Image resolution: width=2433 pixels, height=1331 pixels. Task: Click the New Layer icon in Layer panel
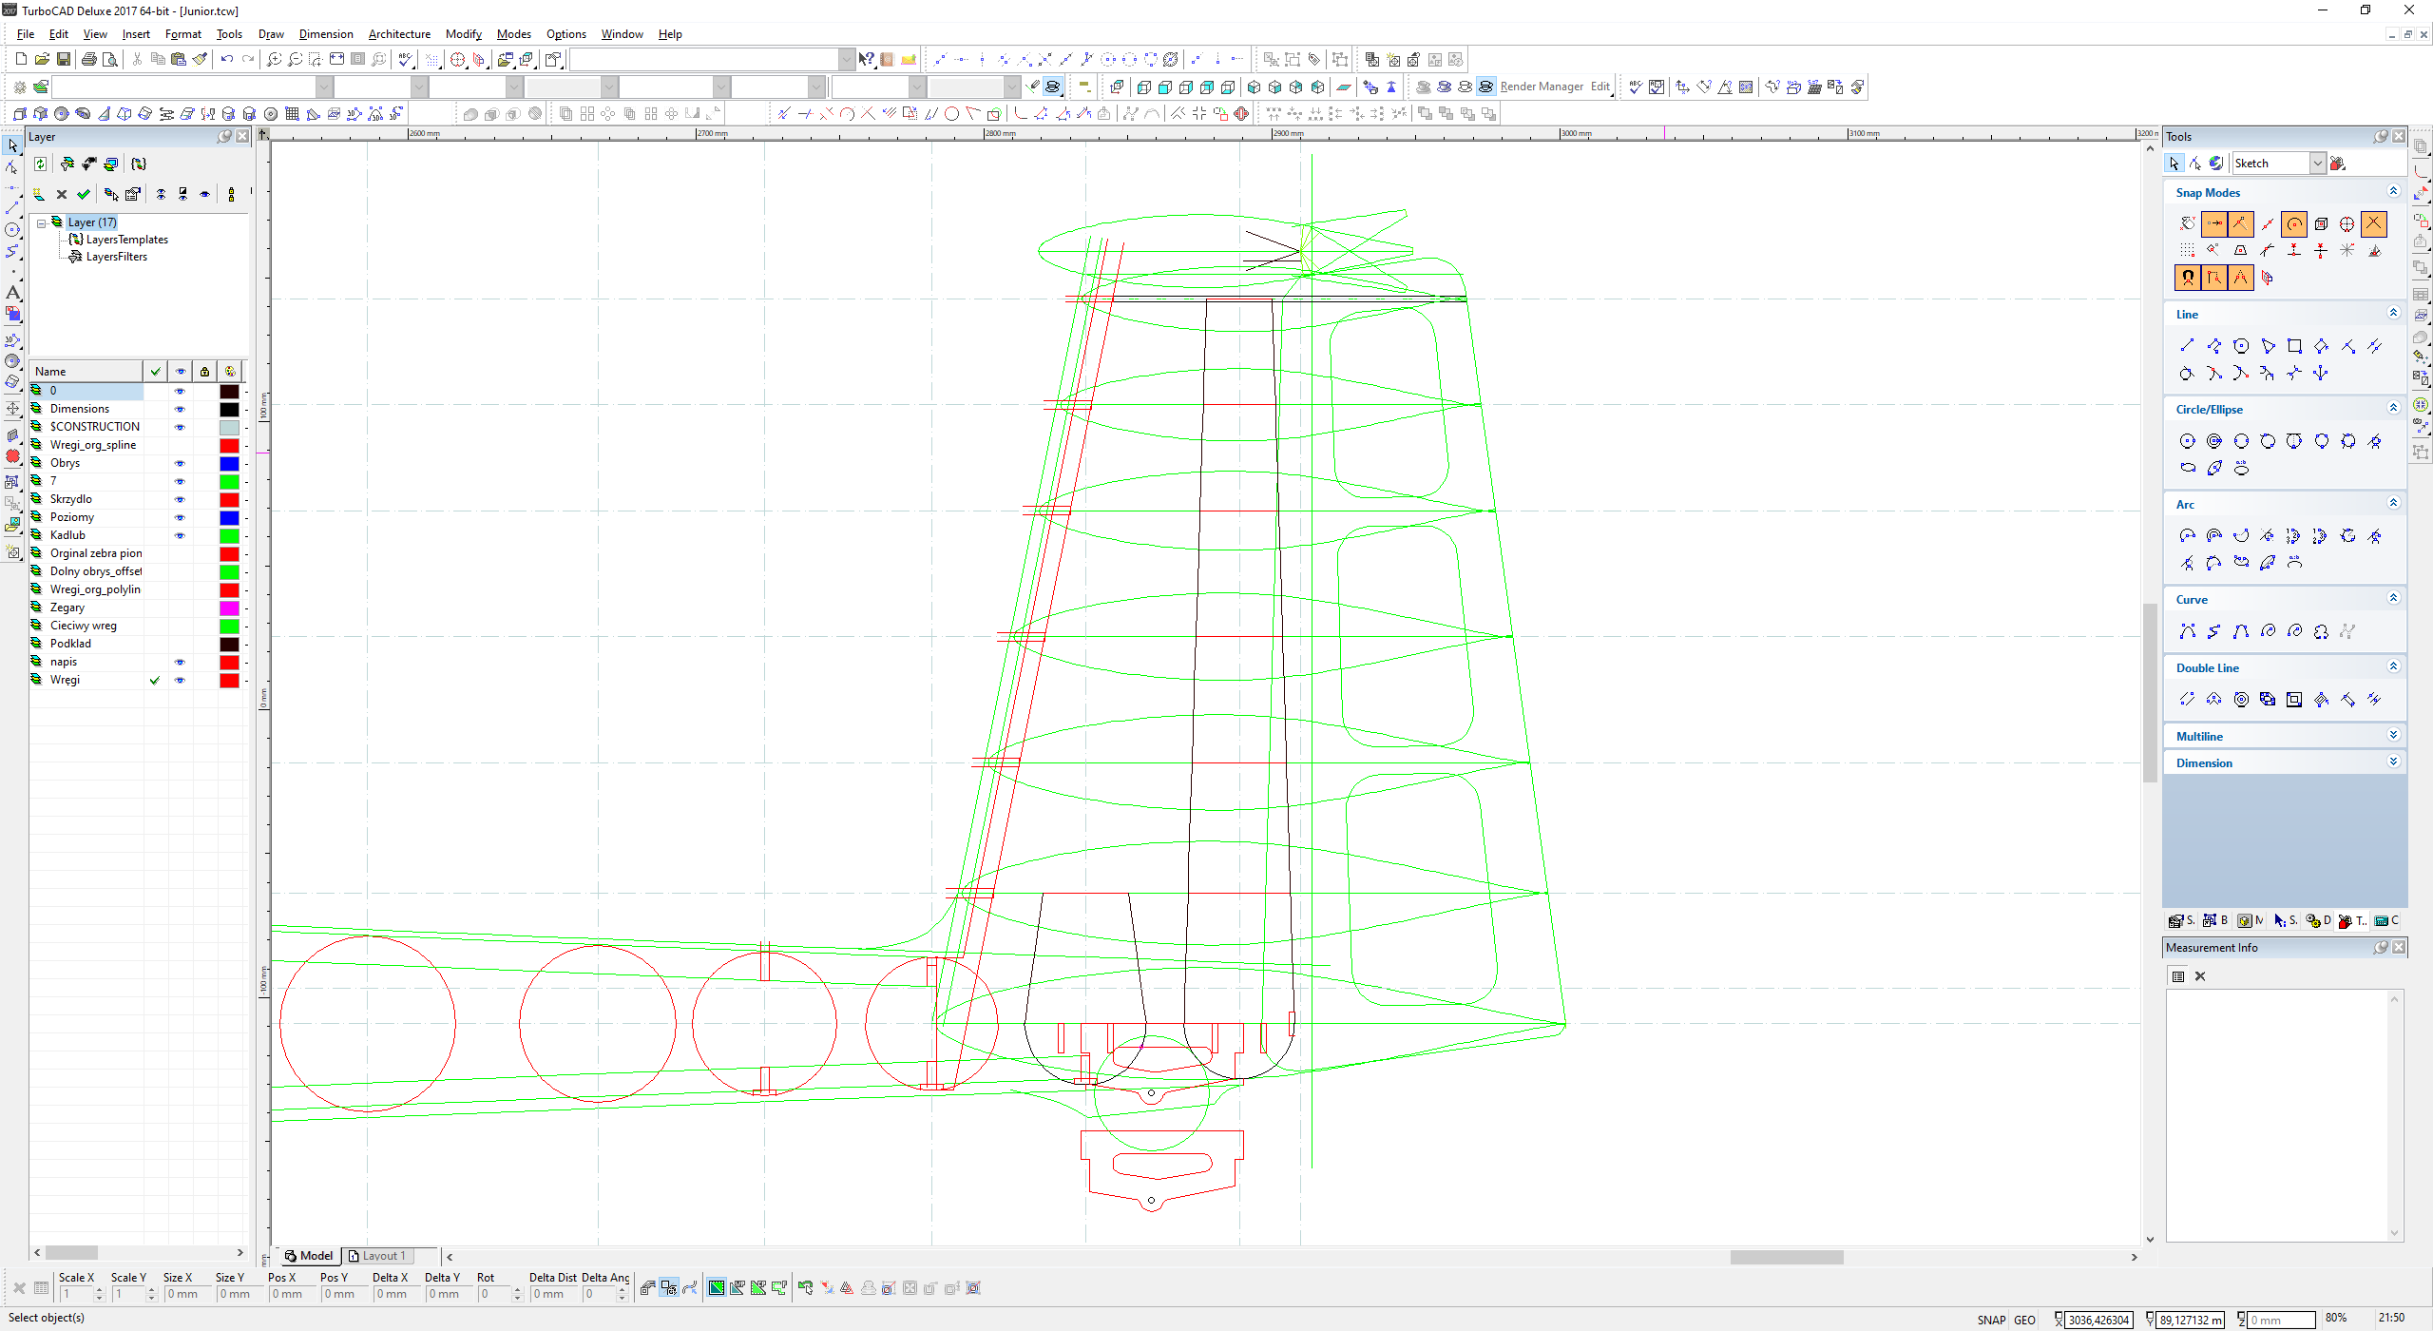39,194
